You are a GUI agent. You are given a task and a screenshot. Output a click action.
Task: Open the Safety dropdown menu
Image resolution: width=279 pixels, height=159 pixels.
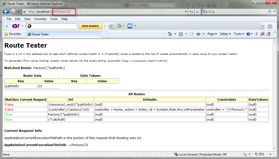pos(225,34)
